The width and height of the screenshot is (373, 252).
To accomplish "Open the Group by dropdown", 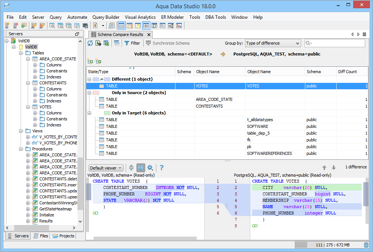I will (x=273, y=43).
